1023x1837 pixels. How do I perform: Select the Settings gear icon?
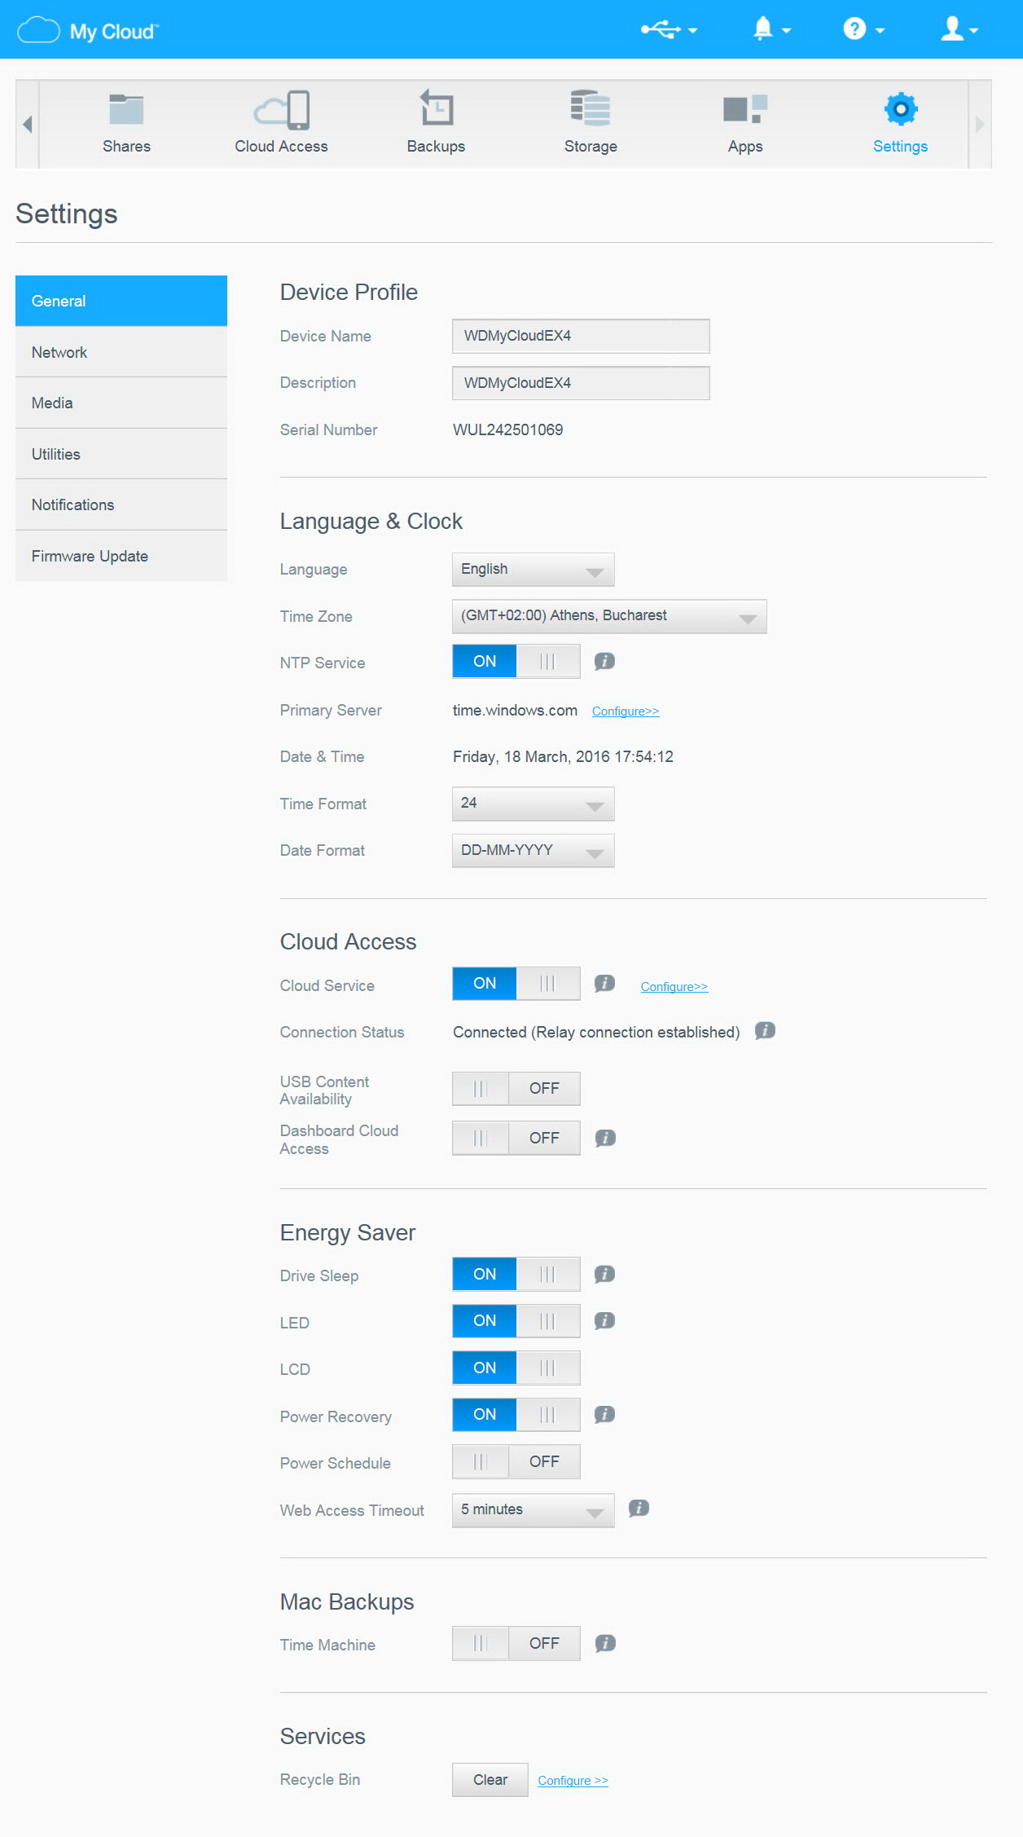(901, 108)
